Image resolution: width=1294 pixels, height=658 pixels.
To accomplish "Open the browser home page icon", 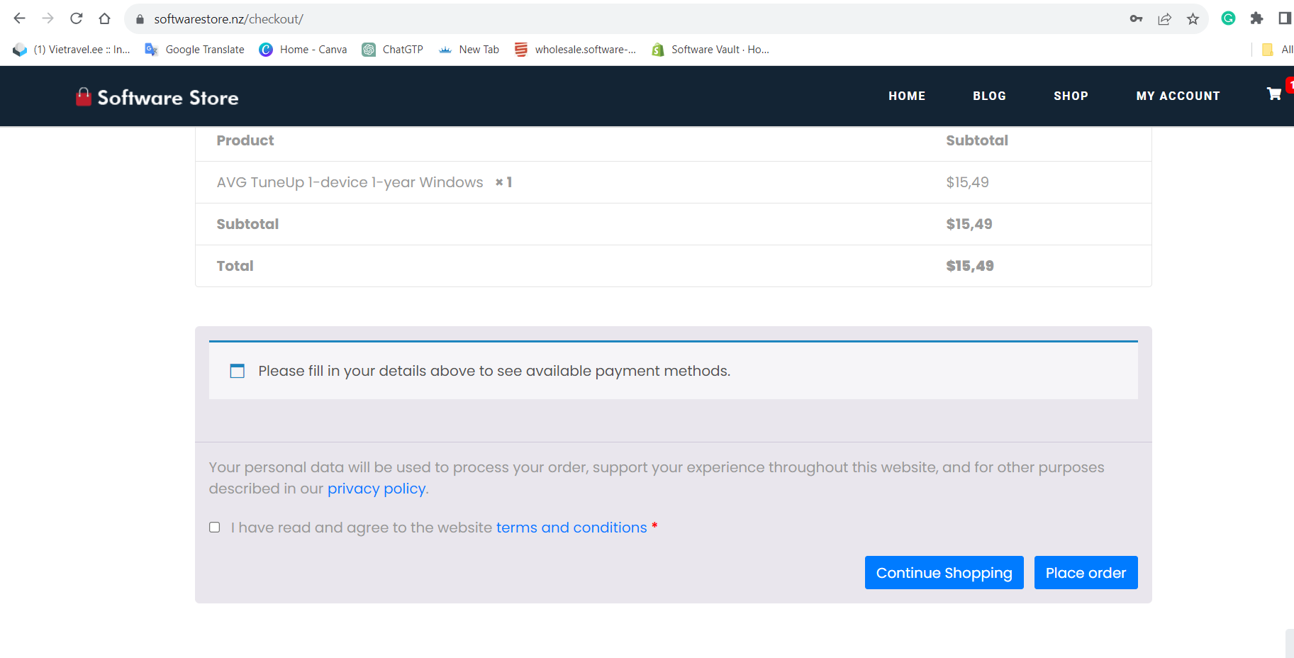I will (x=105, y=18).
